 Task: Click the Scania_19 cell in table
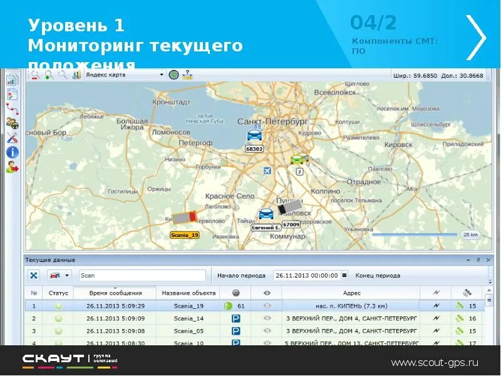(189, 306)
